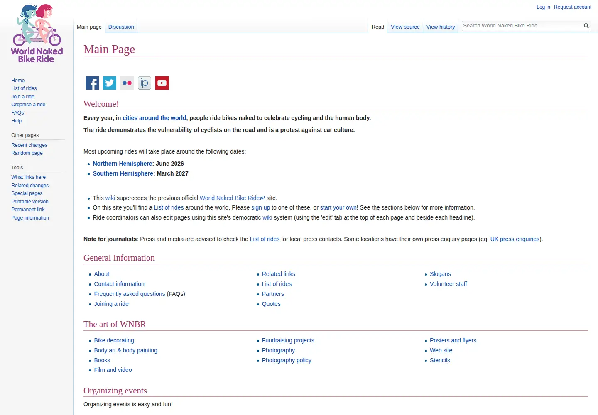Screen dimensions: 598x415
Task: Open the Northern Hemisphere link
Action: [x=123, y=164]
